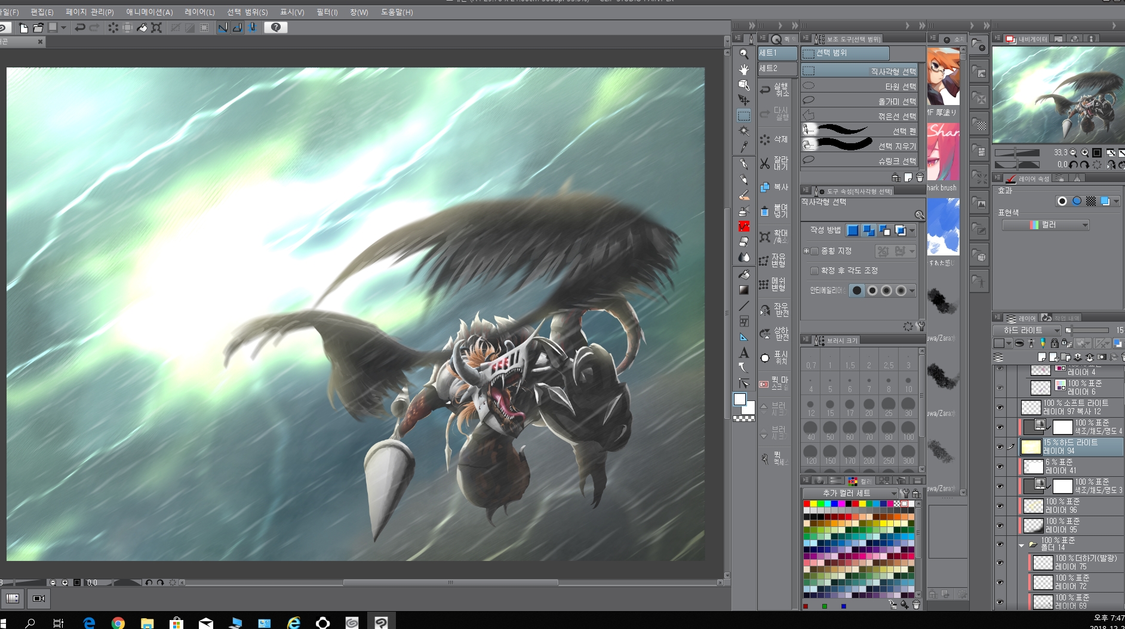Select the Blend tool (water drops icon)
Image resolution: width=1125 pixels, height=629 pixels.
(x=743, y=257)
